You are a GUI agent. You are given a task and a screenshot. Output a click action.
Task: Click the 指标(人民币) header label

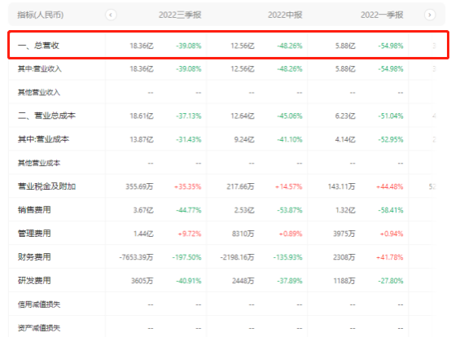[x=40, y=15]
